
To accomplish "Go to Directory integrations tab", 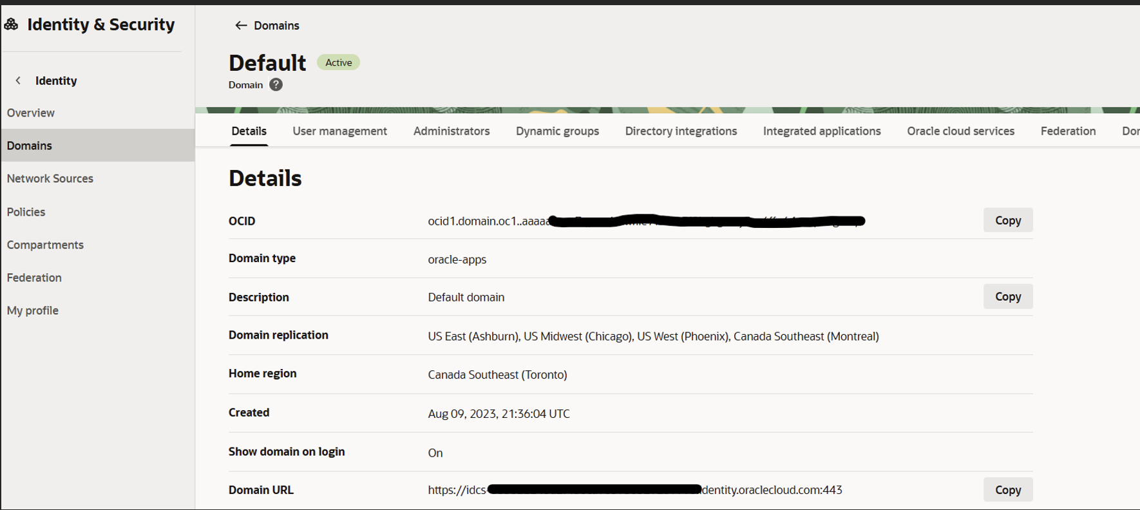I will point(681,131).
